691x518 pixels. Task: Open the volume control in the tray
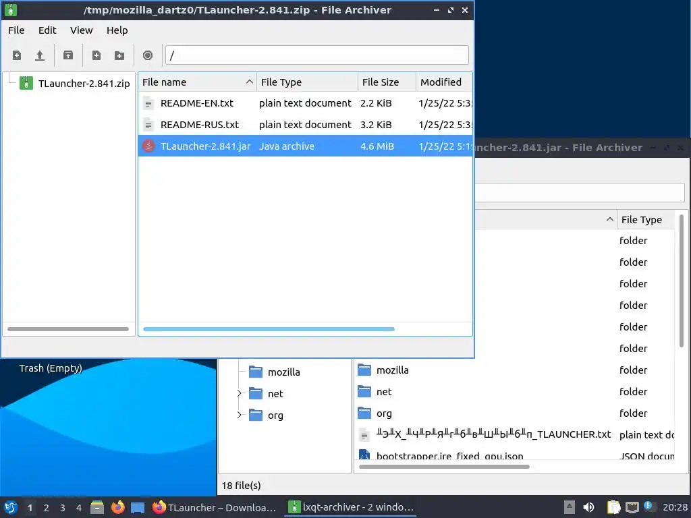point(588,507)
